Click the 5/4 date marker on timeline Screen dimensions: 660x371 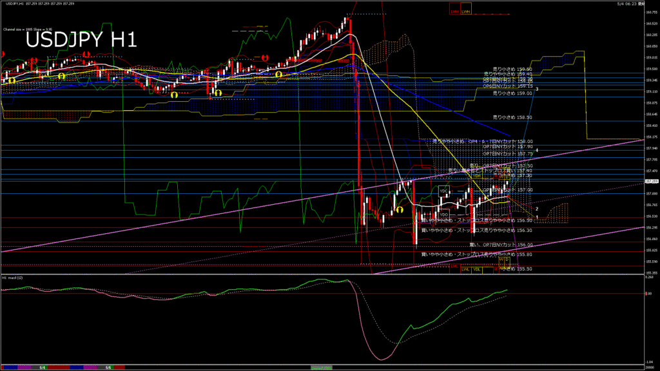43,368
